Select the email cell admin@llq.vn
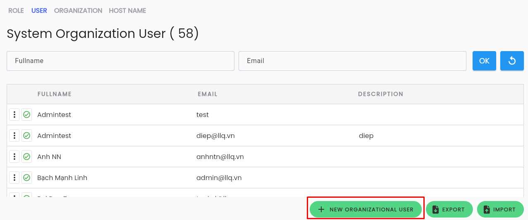 click(219, 178)
